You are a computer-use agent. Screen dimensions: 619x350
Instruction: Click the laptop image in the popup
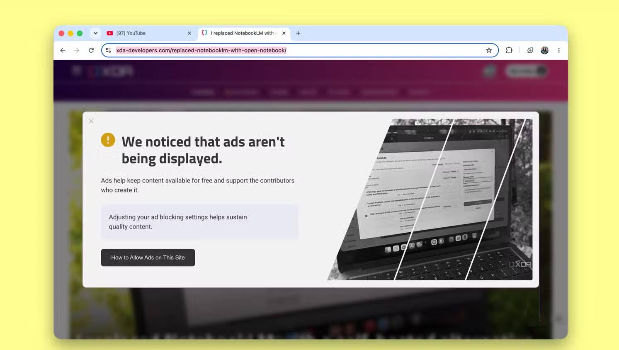pos(430,199)
